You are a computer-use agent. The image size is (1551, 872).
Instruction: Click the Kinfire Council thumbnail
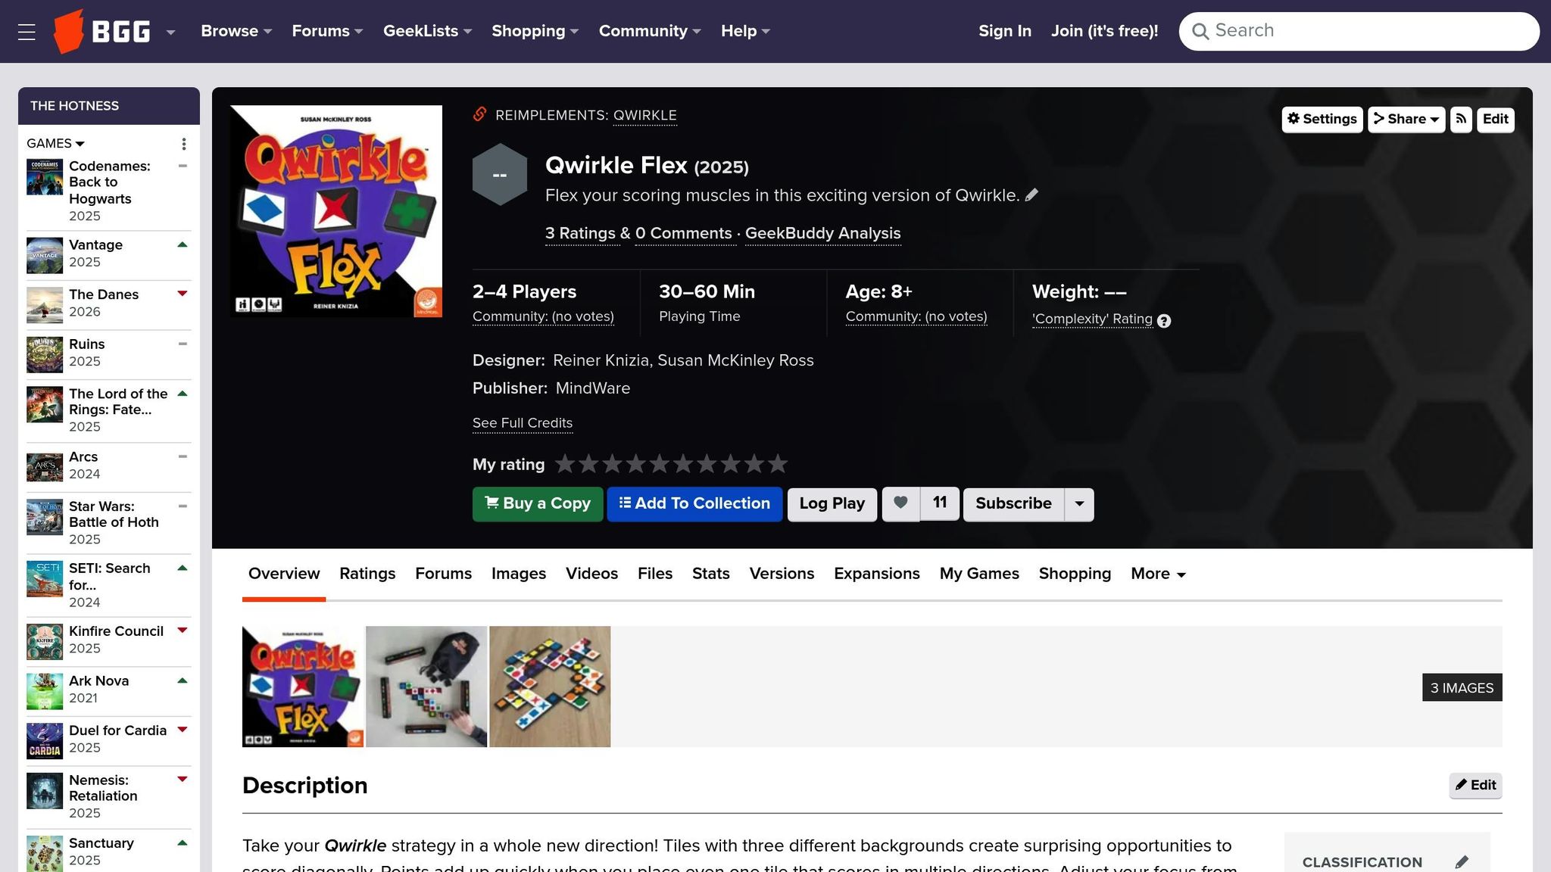point(45,641)
